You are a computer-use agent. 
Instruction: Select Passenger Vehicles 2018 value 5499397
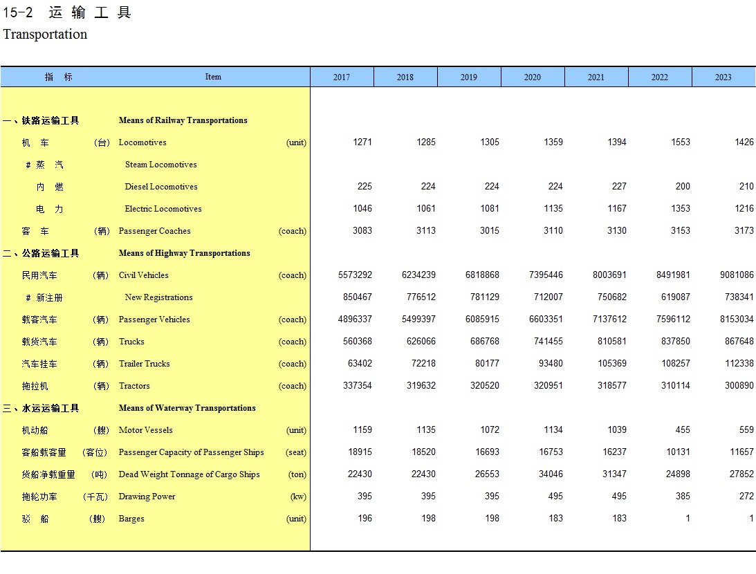[x=419, y=320]
